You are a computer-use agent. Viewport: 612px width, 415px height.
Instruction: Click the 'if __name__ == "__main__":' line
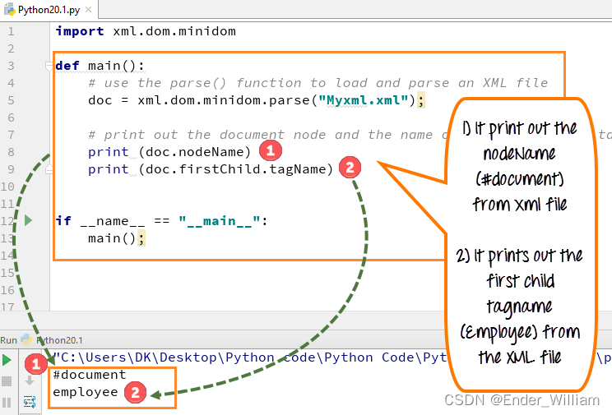point(161,221)
